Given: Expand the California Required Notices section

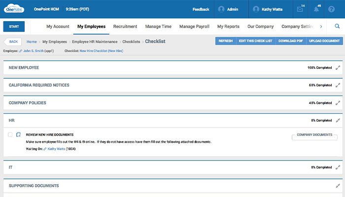Looking at the screenshot, I should coord(338,85).
